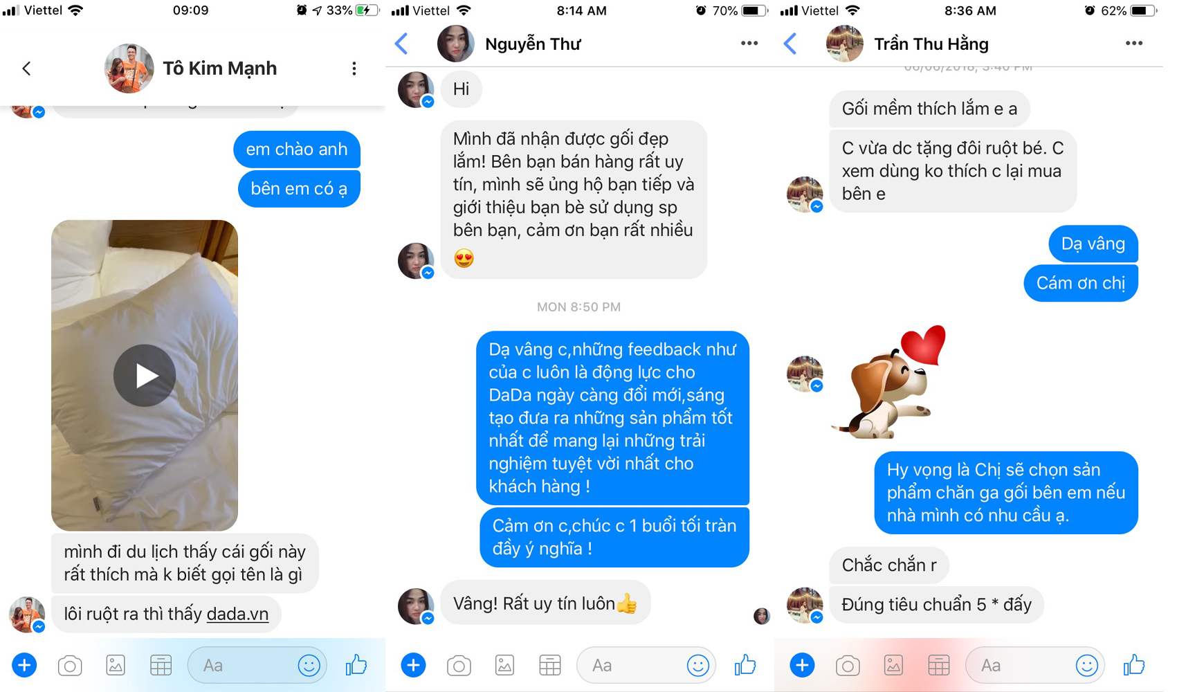Screen dimensions: 1177x692
Task: Tap the message input field in Trần Thu Hằng chat
Action: 1034,666
